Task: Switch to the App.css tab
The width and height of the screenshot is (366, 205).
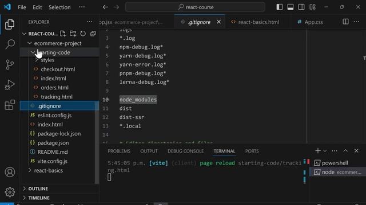Action: (310, 22)
